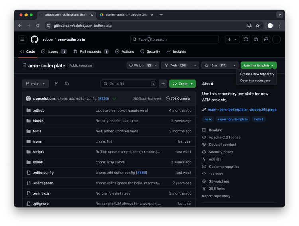
Task: Close the starter-content Google Drive tab
Action: [152, 15]
